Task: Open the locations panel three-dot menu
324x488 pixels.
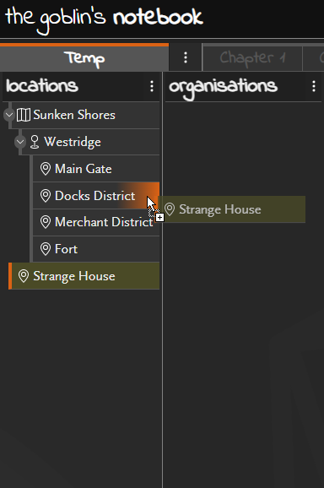Action: (x=152, y=86)
